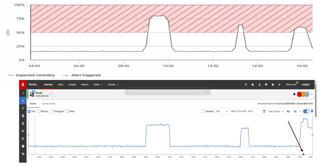The width and height of the screenshot is (324, 167).
Task: Open the Security dropdown menu
Action: (x=113, y=85)
